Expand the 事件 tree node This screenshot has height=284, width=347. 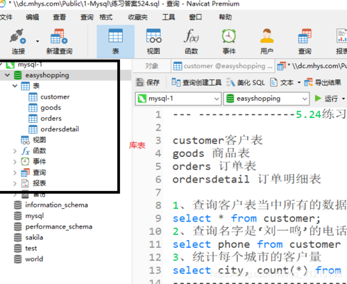point(15,162)
